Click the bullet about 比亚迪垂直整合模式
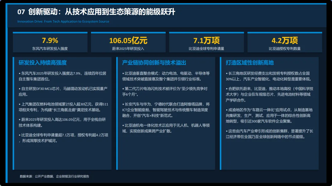The width and height of the screenshot is (332, 186). pyautogui.click(x=166, y=76)
